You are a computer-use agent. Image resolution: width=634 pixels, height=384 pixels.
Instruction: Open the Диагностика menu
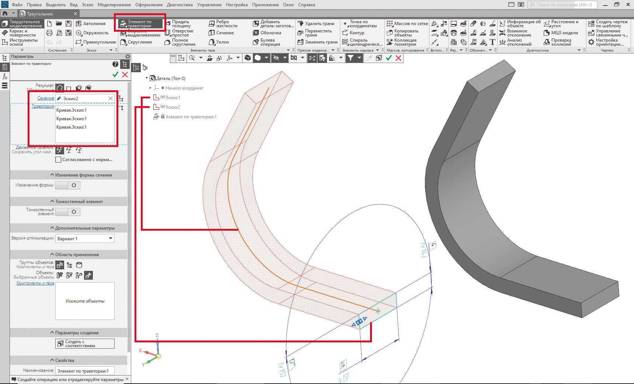tap(180, 5)
